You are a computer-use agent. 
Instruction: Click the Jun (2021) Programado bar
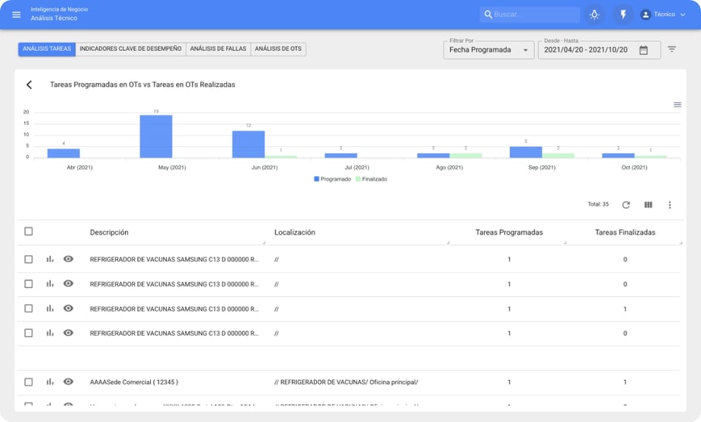click(x=248, y=144)
